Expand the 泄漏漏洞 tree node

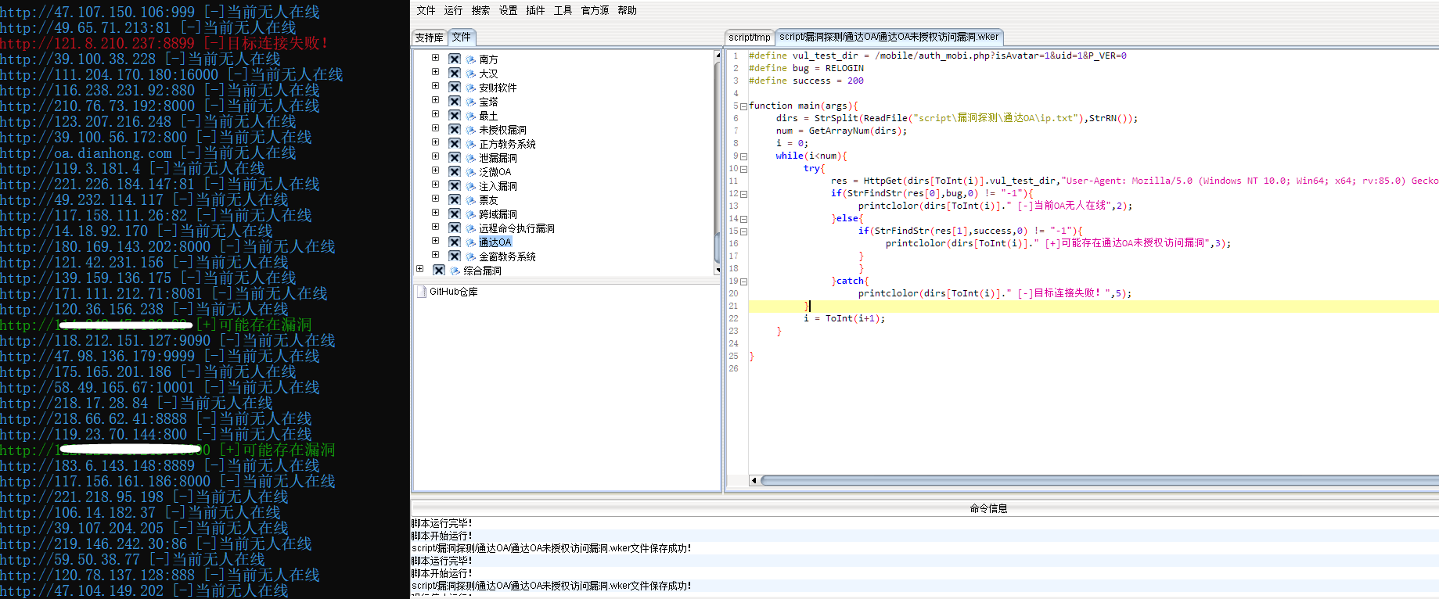[436, 156]
